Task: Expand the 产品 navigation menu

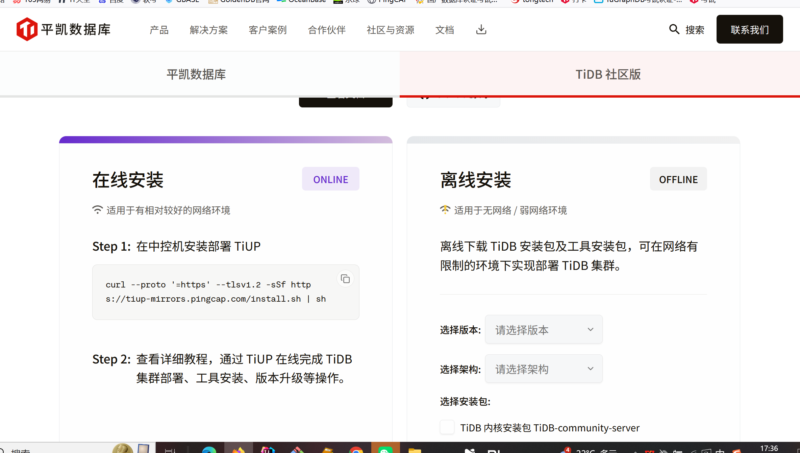Action: pyautogui.click(x=159, y=30)
